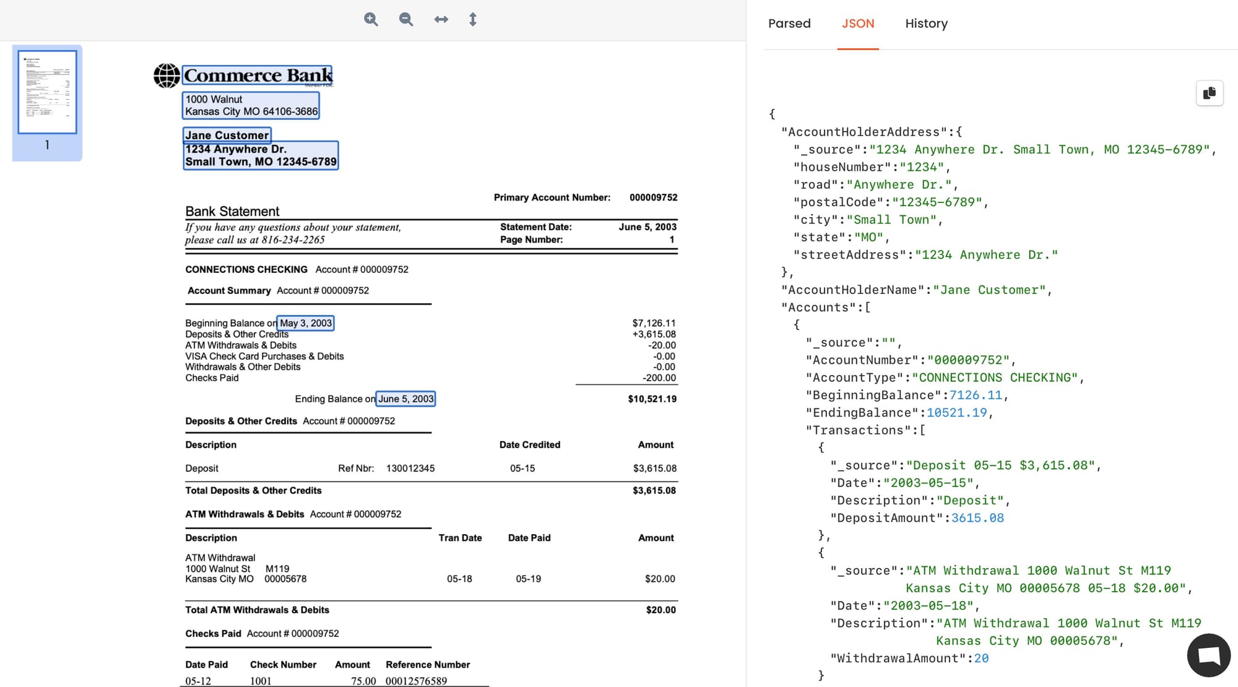
Task: Copy the JSON output with the clipboard icon
Action: (x=1210, y=93)
